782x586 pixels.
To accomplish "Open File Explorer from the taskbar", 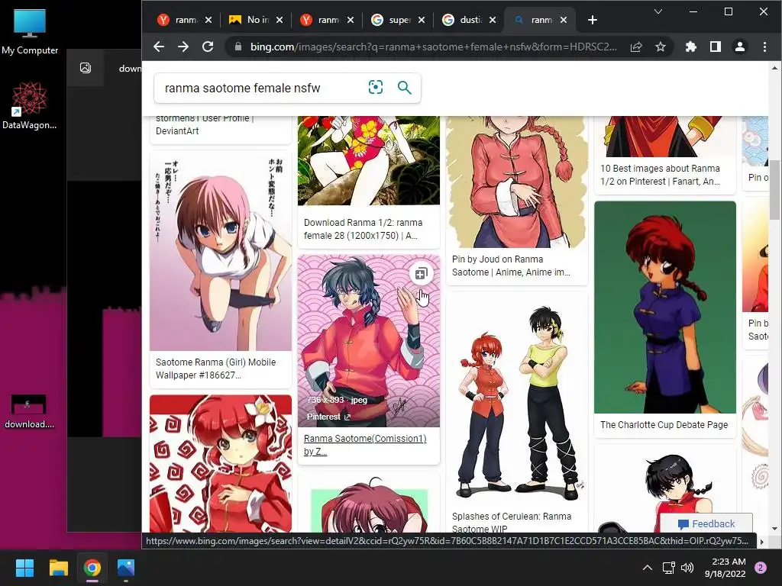I will tap(58, 568).
